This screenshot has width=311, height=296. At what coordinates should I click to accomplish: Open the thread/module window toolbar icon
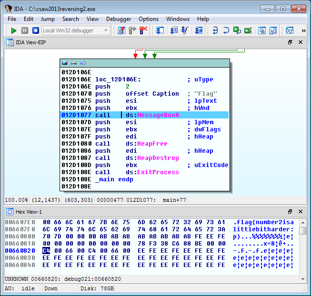pyautogui.click(x=160, y=31)
